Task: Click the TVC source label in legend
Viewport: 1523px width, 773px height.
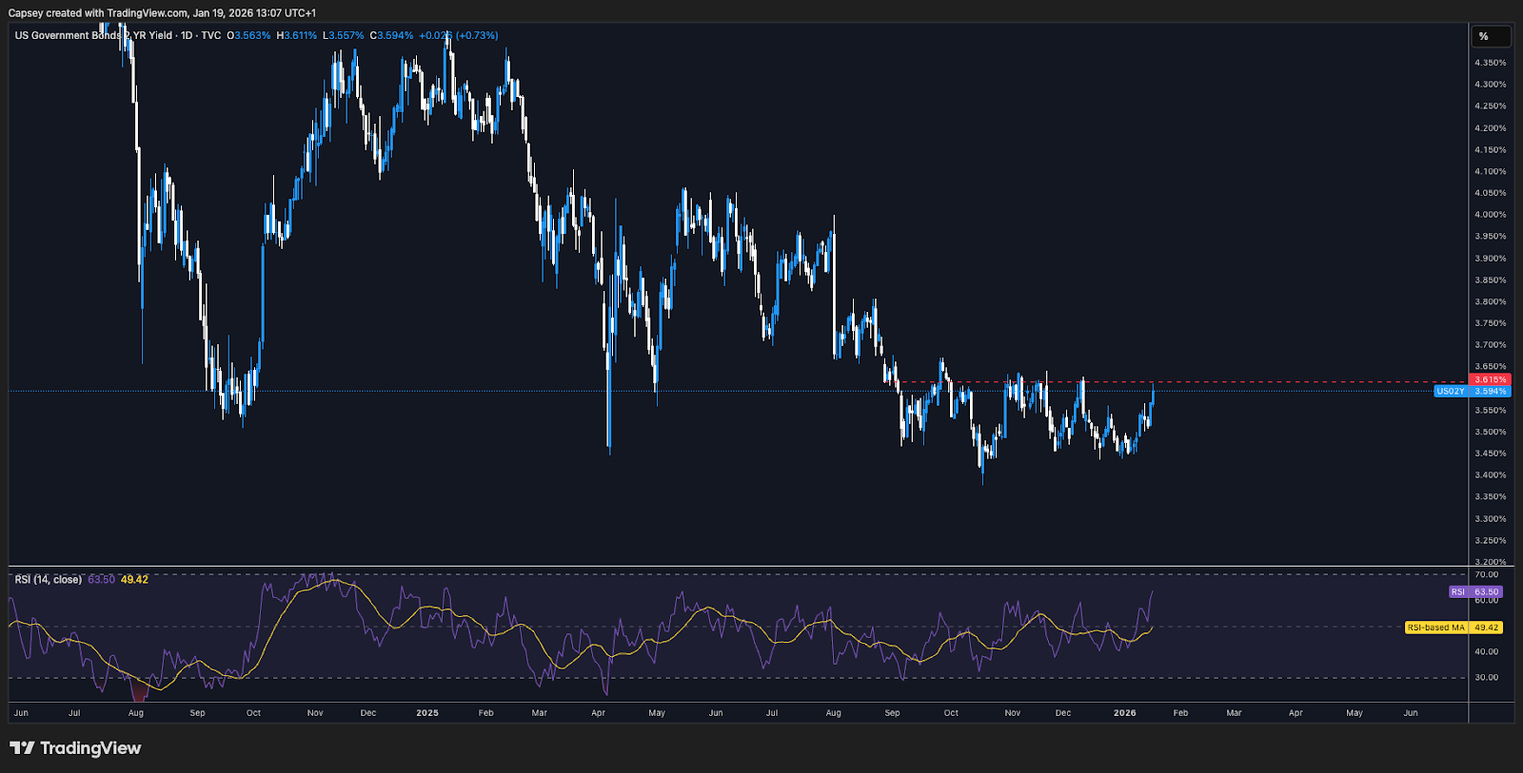Action: [210, 35]
